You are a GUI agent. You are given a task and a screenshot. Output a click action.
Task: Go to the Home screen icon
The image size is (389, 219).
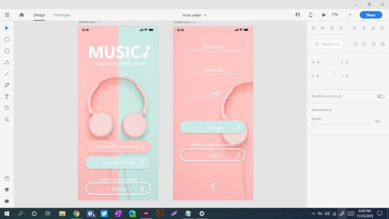pos(22,15)
